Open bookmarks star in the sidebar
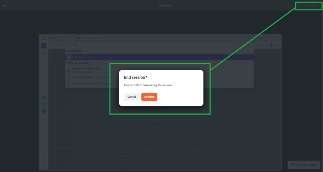Screen dimensions: 323x172 tap(44, 52)
